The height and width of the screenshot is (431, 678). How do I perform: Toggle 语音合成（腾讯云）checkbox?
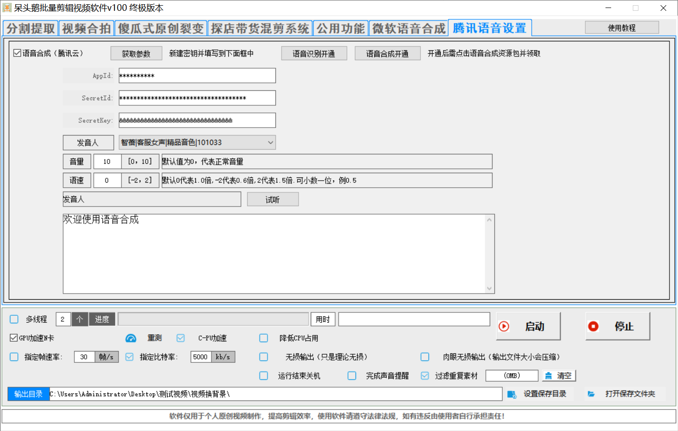click(x=17, y=53)
